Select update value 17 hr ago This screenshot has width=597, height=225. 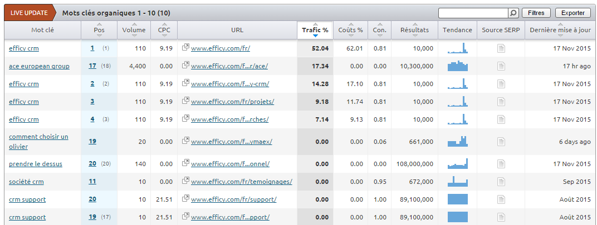click(x=577, y=66)
